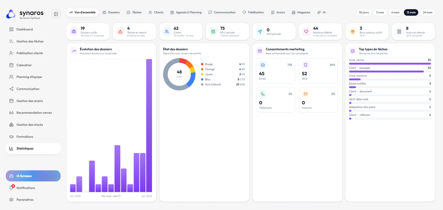The image size is (443, 210).
Task: Click the SMS période paper plane icon
Action: [260, 32]
